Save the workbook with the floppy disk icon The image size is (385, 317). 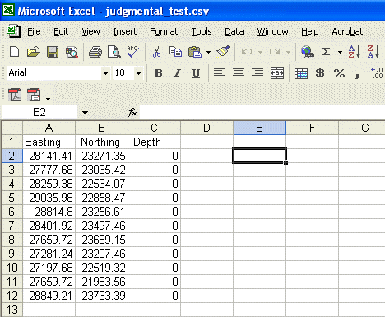pyautogui.click(x=53, y=52)
